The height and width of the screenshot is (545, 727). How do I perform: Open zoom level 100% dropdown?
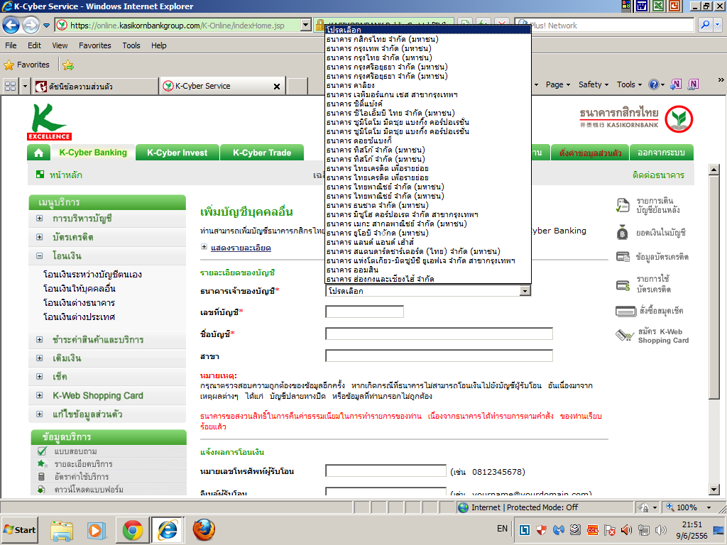pos(709,507)
